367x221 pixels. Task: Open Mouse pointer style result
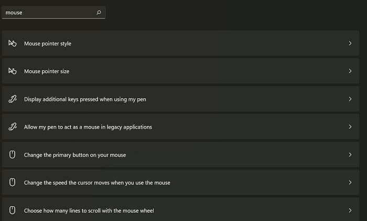coord(48,44)
